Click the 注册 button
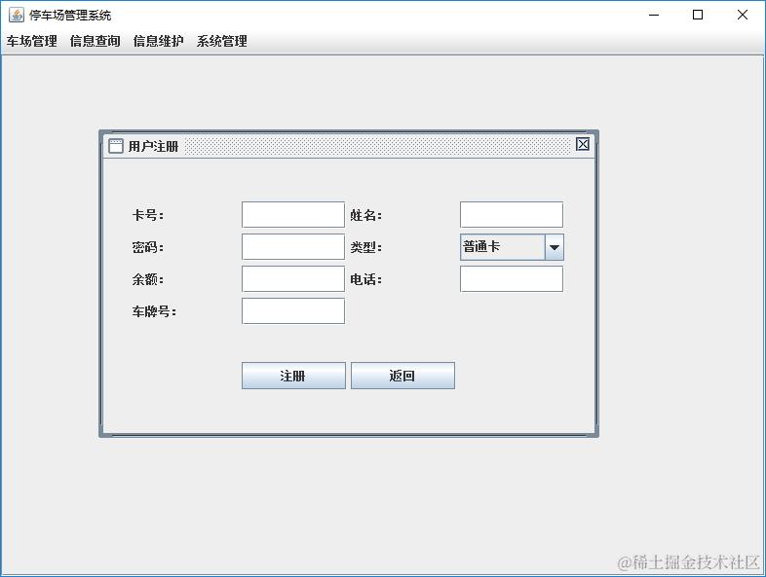The height and width of the screenshot is (577, 766). coord(293,376)
